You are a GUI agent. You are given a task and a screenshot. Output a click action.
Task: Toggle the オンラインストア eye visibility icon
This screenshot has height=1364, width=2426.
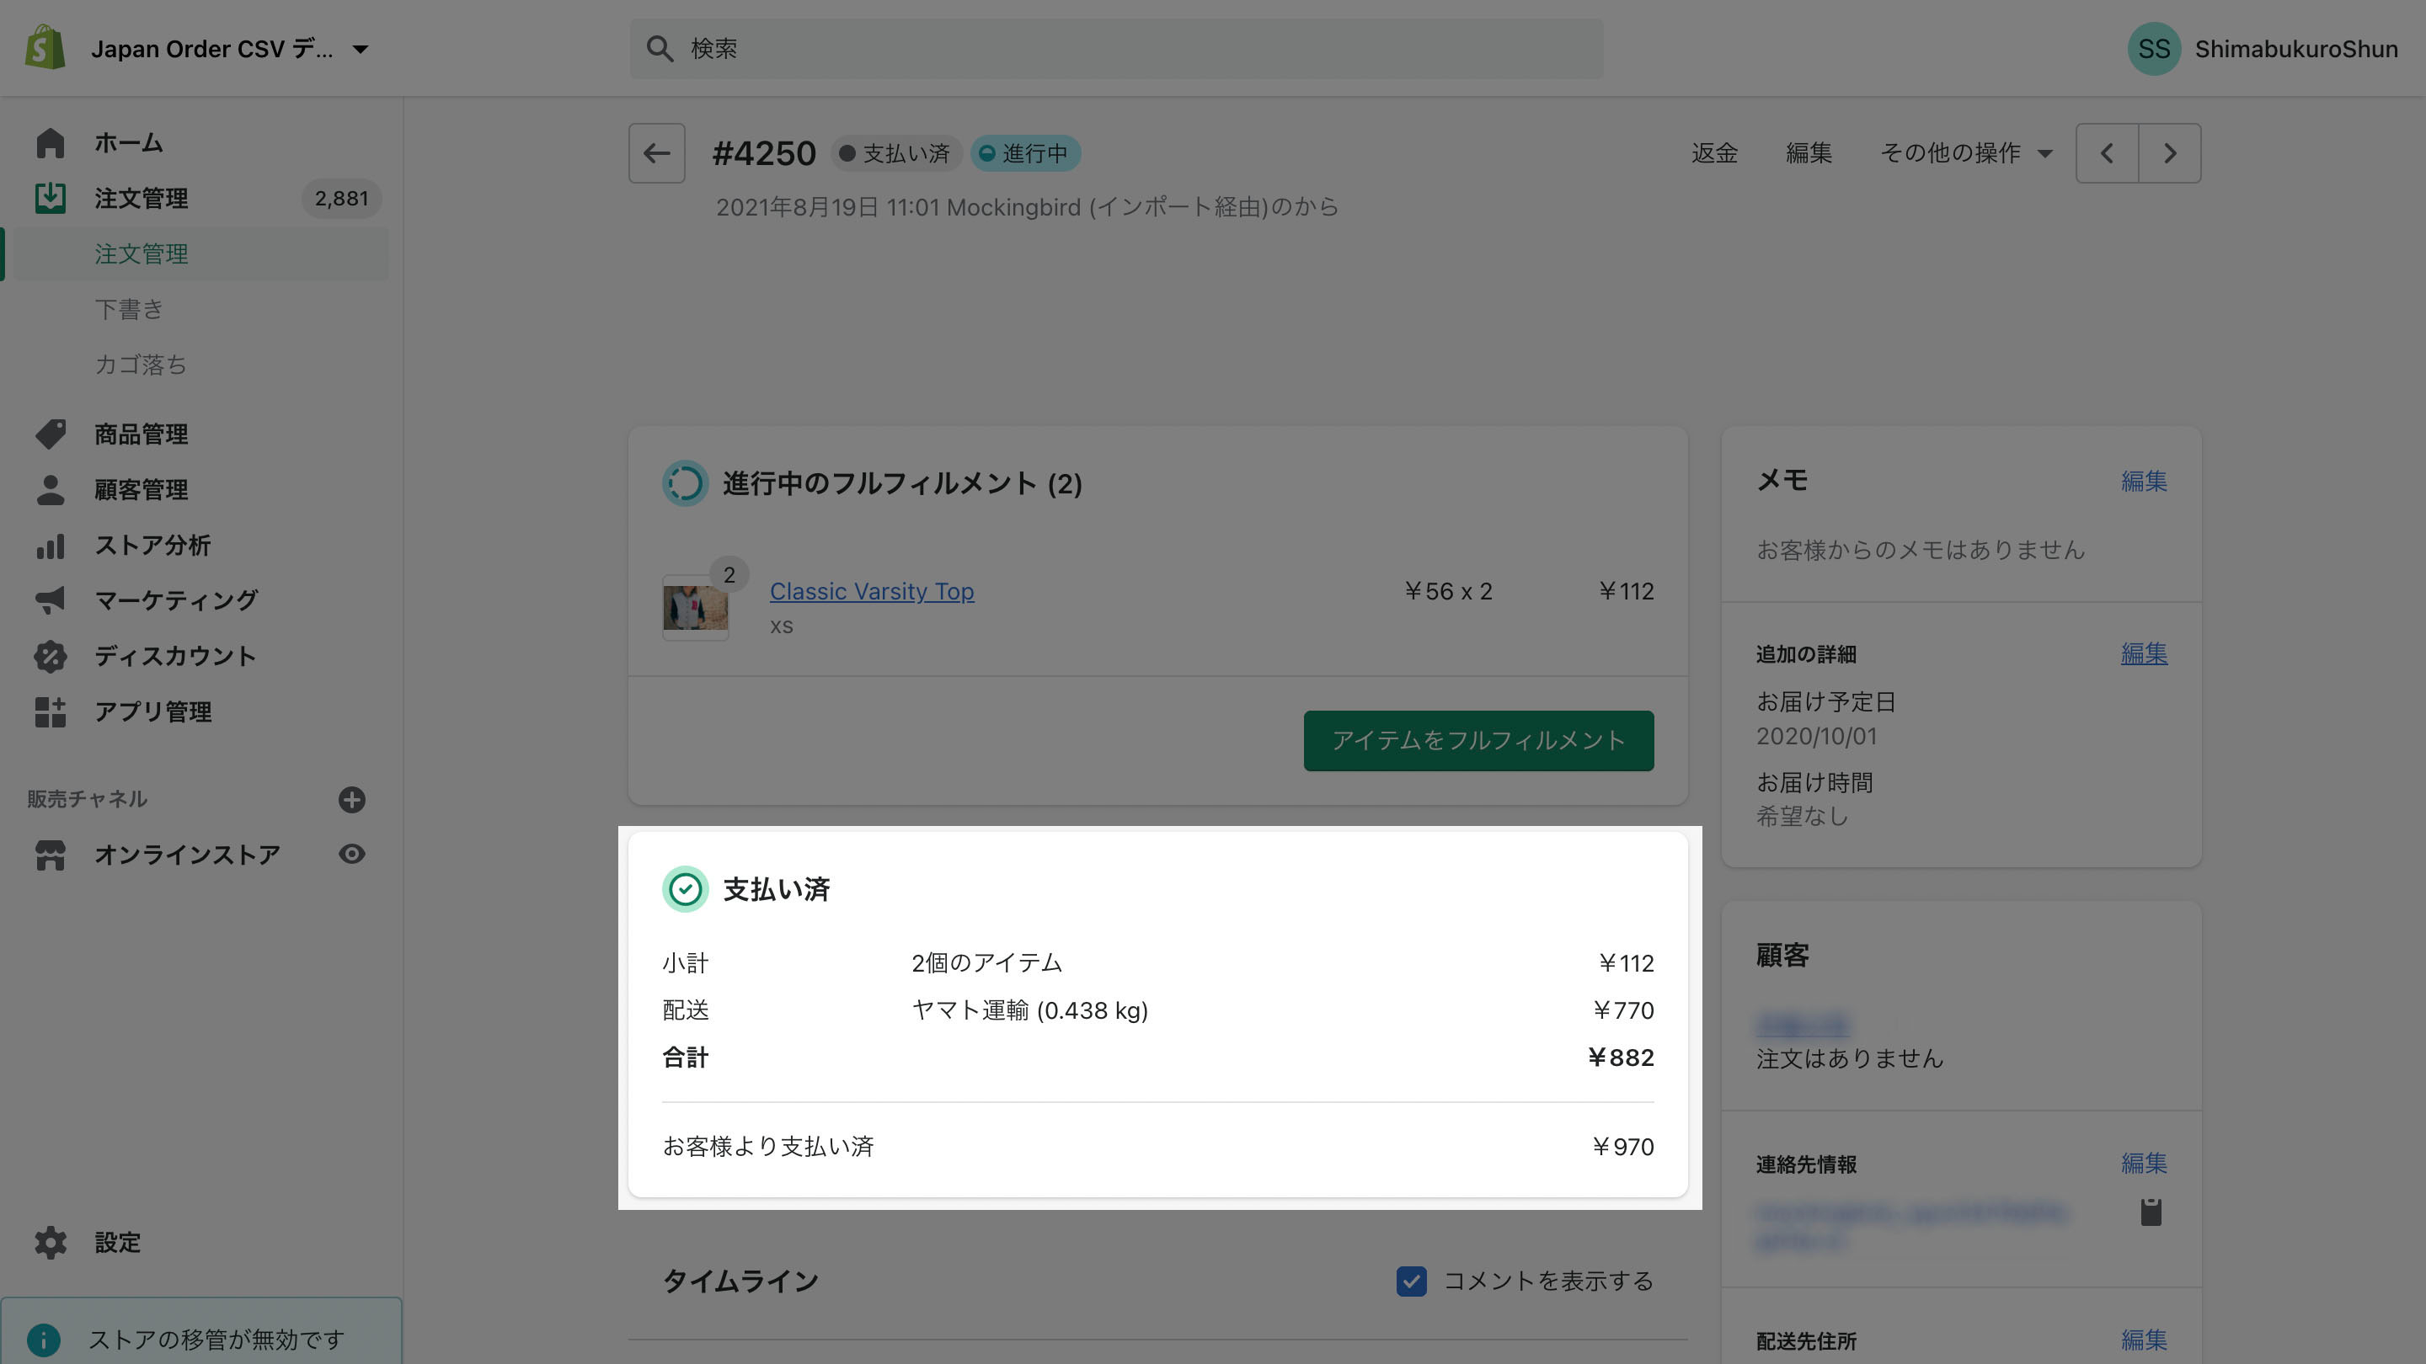pos(351,854)
